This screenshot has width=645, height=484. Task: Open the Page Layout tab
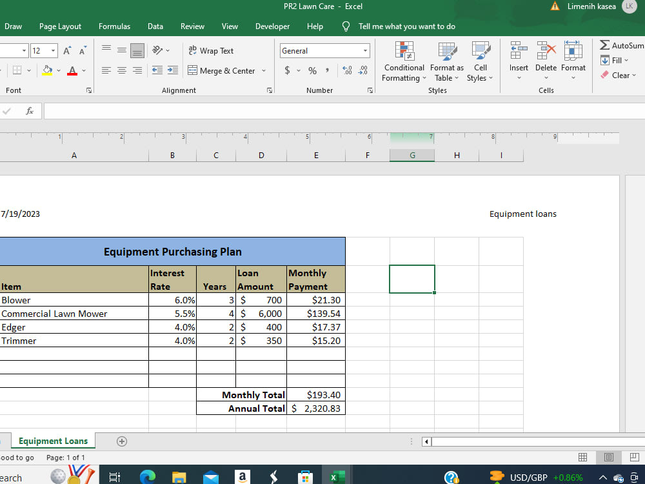point(60,26)
